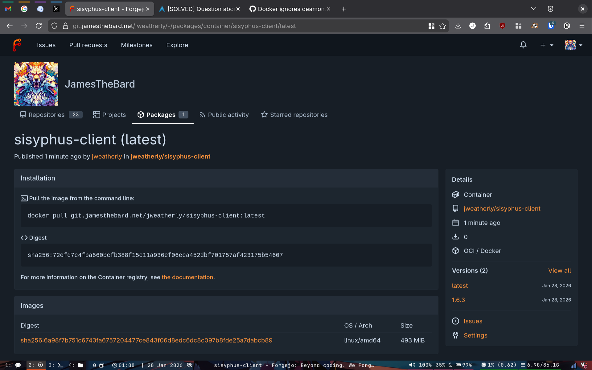Expand the create new plus dropdown

546,45
